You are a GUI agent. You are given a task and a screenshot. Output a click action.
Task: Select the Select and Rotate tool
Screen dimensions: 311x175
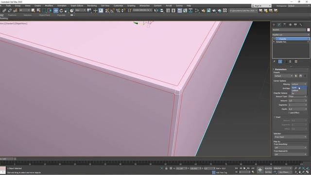(61, 11)
